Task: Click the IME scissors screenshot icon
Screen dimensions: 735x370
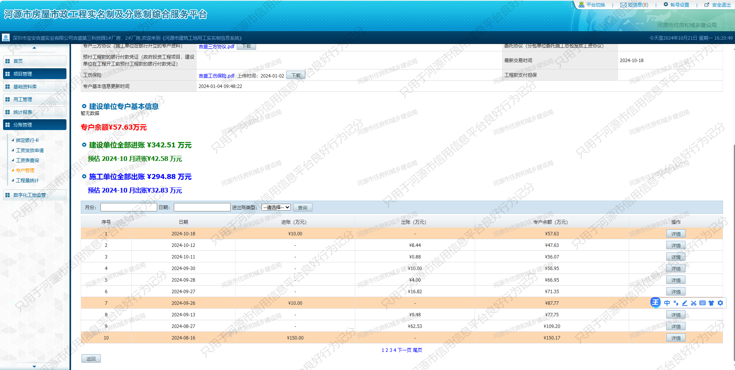Action: (x=694, y=303)
